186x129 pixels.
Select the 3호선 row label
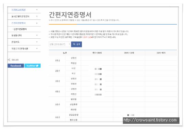click(57, 81)
